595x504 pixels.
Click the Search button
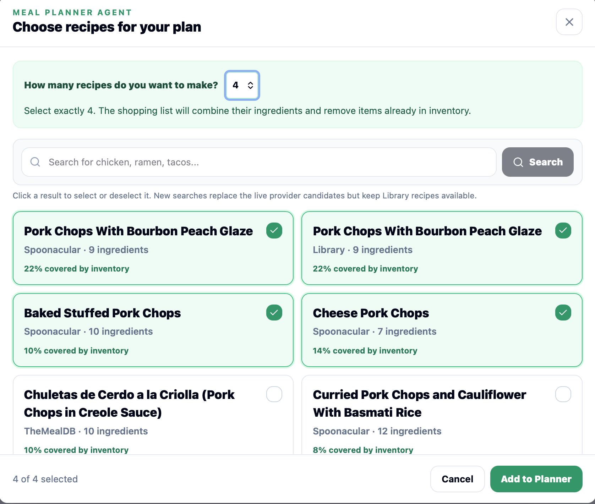tap(537, 162)
